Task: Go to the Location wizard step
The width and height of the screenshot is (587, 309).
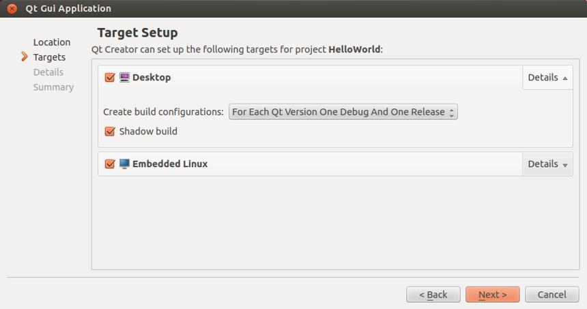Action: pos(52,42)
